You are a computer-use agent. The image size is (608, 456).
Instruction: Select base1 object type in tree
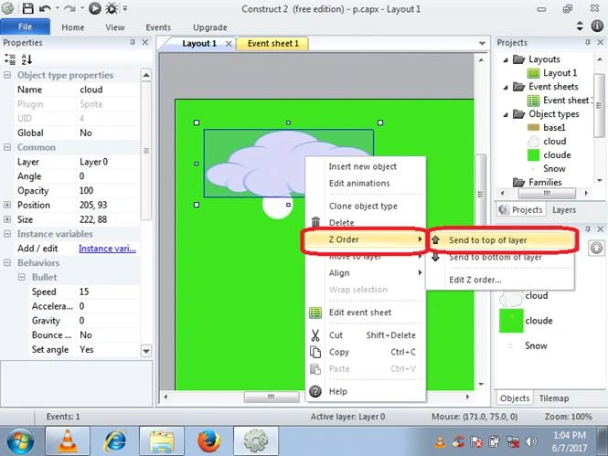[x=554, y=127]
